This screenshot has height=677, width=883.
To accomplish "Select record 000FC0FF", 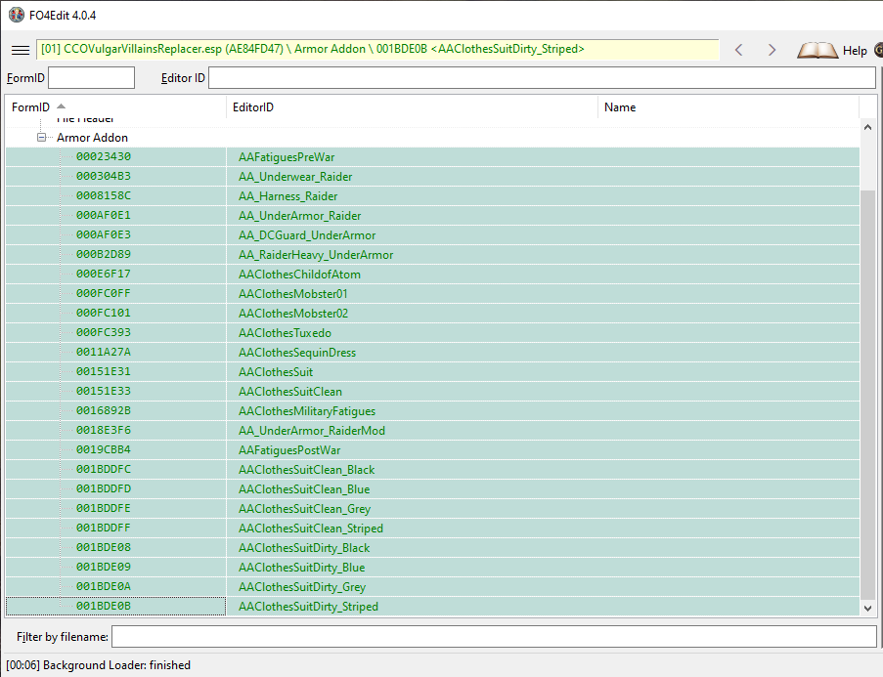I will pyautogui.click(x=103, y=293).
